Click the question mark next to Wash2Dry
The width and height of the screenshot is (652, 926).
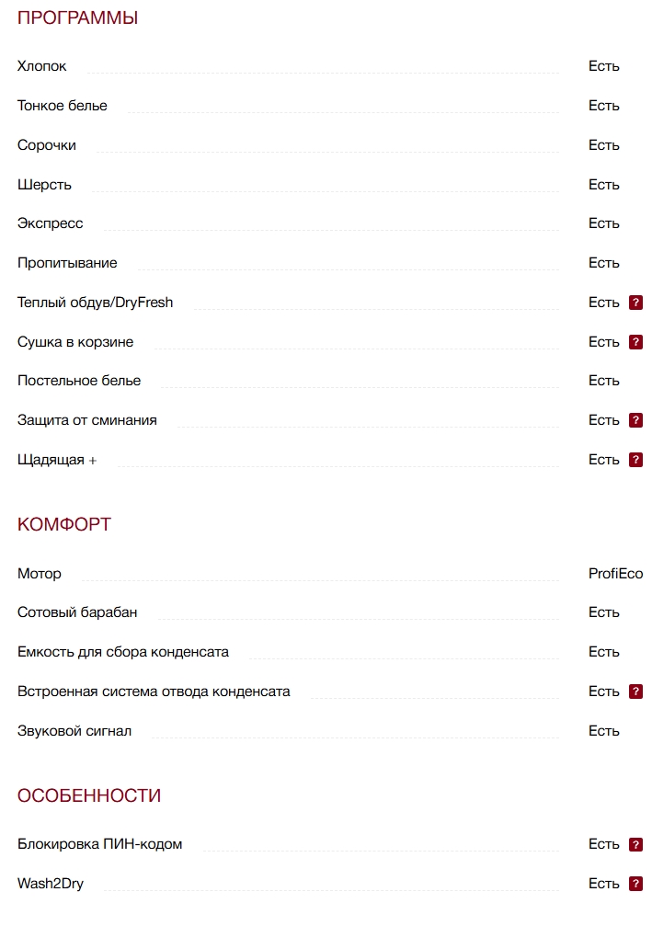pos(635,884)
